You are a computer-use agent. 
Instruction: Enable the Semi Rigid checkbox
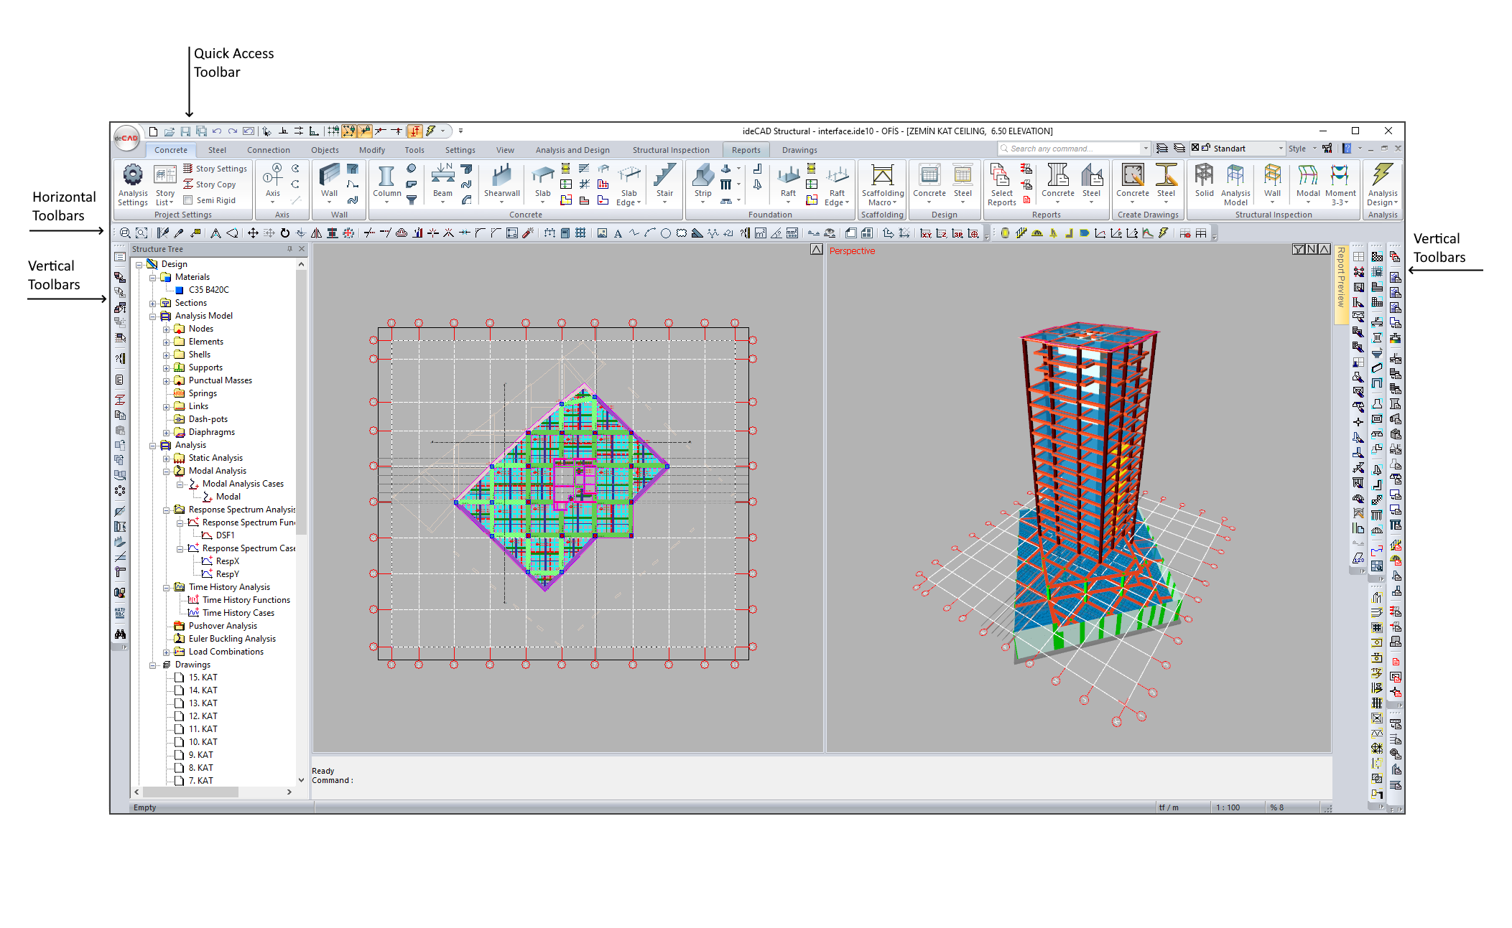click(x=188, y=200)
